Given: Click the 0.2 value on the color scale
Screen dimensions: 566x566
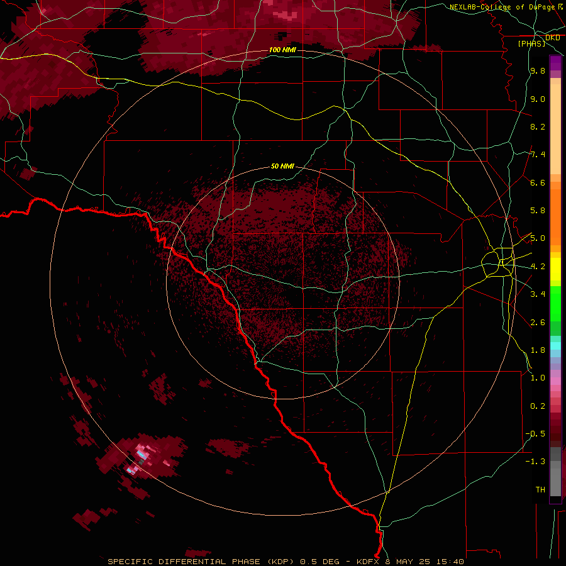Looking at the screenshot, I should coord(538,406).
